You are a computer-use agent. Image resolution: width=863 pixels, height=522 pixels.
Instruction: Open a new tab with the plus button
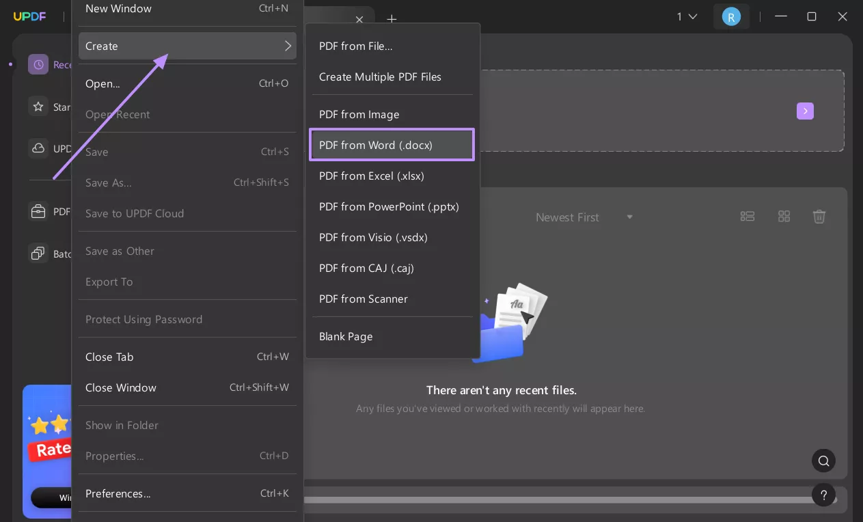tap(392, 19)
